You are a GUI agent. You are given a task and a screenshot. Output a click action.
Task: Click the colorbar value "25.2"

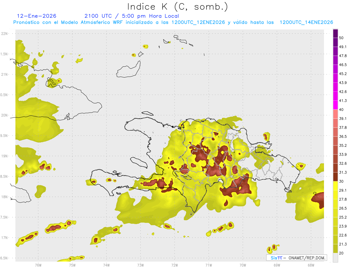pos(343,217)
